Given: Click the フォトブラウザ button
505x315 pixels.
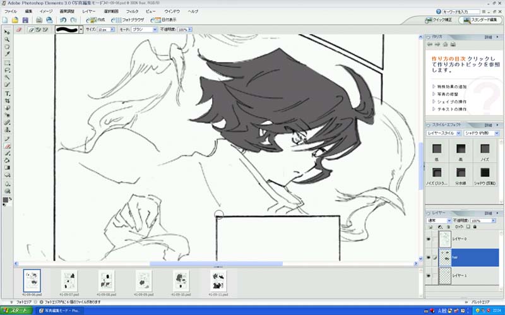Looking at the screenshot, I should tap(128, 20).
